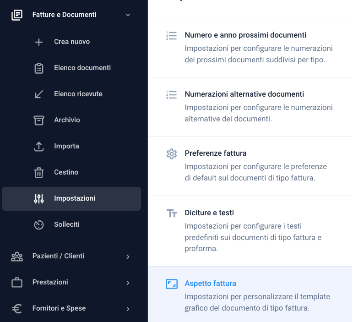The image size is (353, 322).
Task: Open Numerazioni alternative documenti settings
Action: [250, 107]
